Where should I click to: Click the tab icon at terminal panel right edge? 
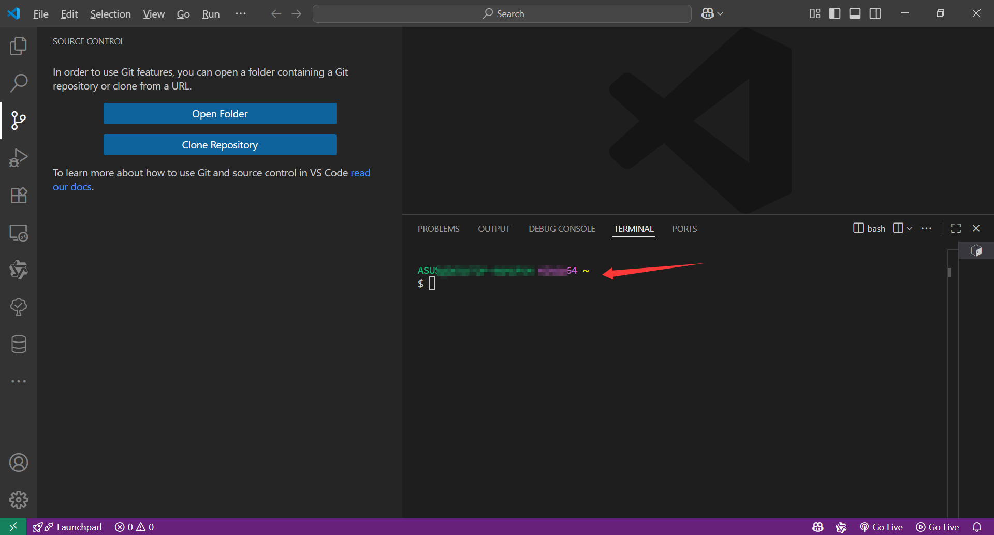click(x=976, y=250)
